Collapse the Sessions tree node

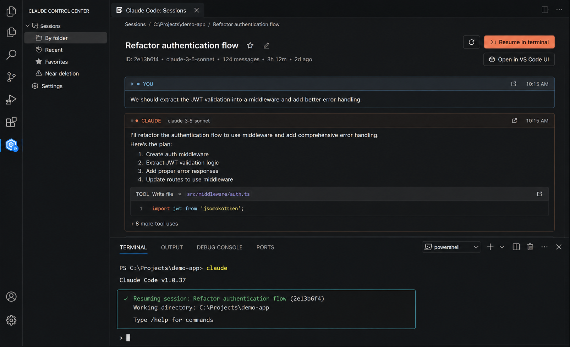(28, 26)
